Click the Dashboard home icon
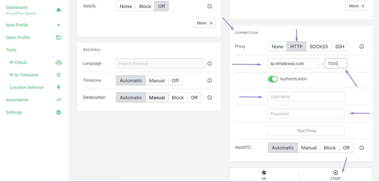The image size is (379, 182). tap(59, 10)
